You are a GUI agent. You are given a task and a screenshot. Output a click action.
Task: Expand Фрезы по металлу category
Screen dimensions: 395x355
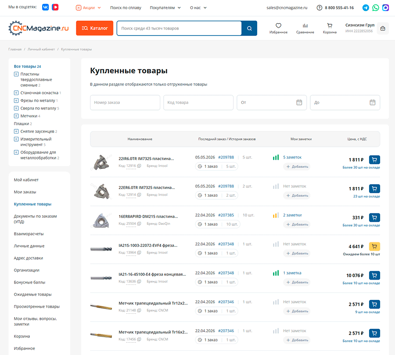coord(16,101)
